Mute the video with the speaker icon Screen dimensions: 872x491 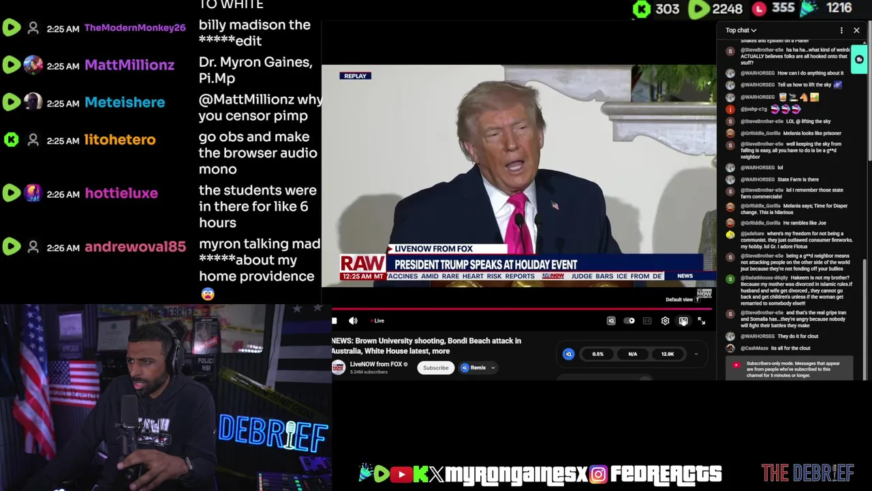click(x=353, y=321)
